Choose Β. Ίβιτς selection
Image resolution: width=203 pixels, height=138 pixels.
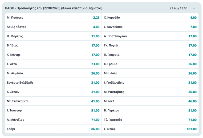click(53, 45)
